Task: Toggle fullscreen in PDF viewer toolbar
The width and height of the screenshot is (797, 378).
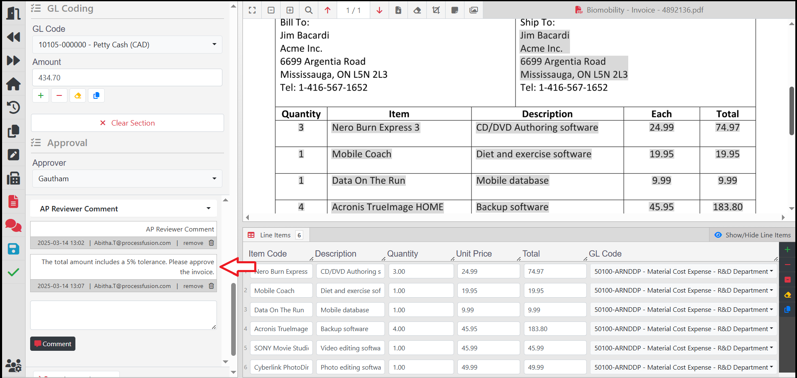Action: pyautogui.click(x=252, y=10)
